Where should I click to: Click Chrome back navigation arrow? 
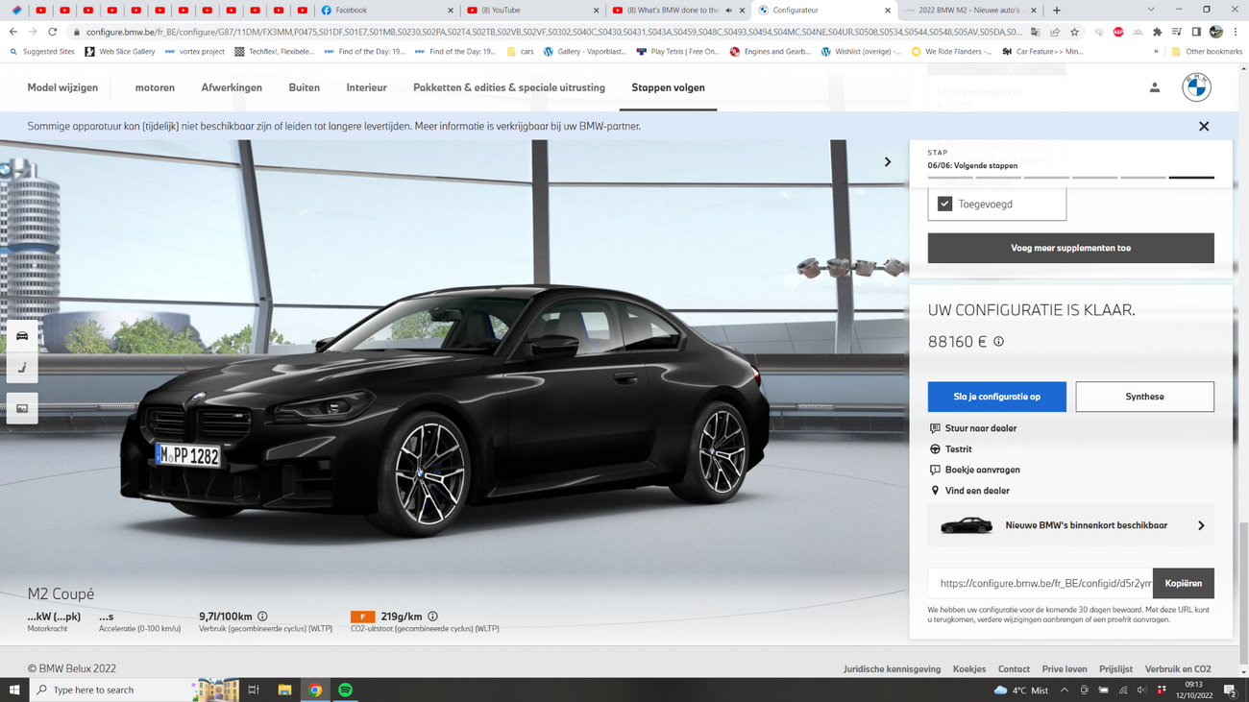click(x=13, y=32)
